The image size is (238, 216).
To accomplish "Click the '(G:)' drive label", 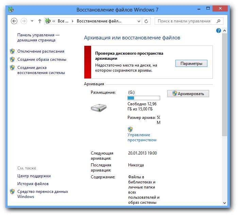I will [131, 92].
